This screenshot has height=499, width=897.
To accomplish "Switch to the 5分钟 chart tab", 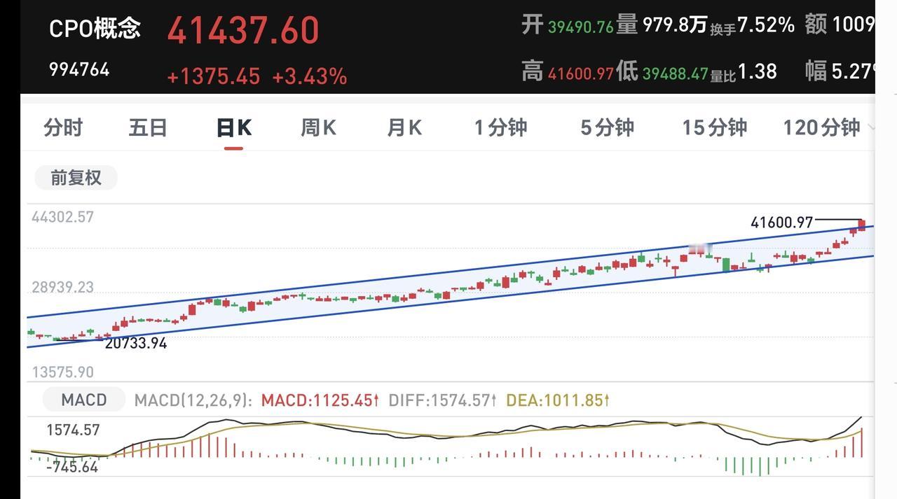I will click(x=607, y=127).
